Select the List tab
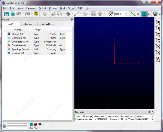Image resolution: width=163 pixels, height=132 pixels. (11, 24)
